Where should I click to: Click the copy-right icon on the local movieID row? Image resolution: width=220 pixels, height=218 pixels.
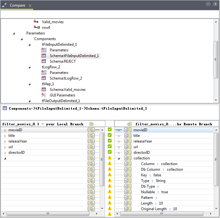(x=91, y=130)
